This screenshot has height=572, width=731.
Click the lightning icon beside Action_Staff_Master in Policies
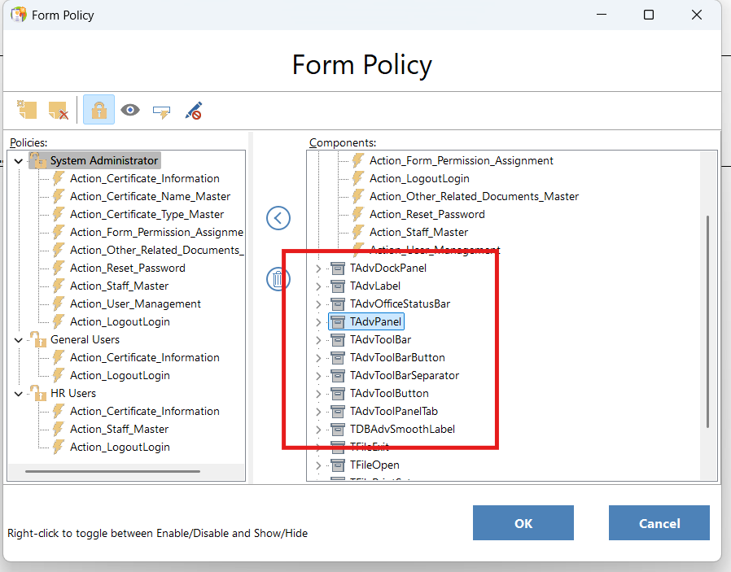[59, 286]
